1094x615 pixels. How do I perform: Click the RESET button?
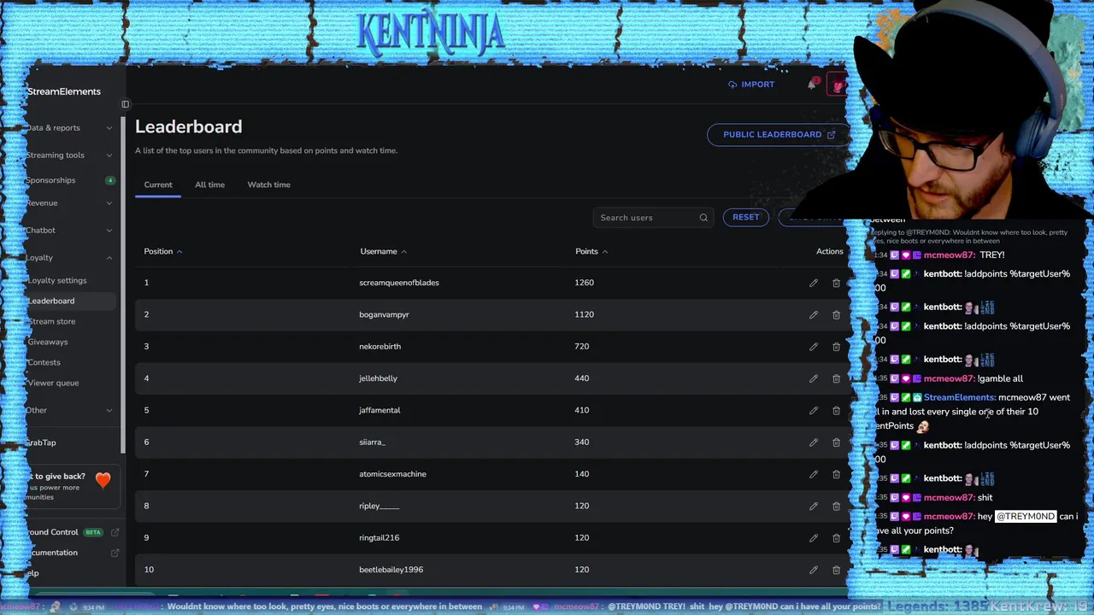[x=745, y=217]
